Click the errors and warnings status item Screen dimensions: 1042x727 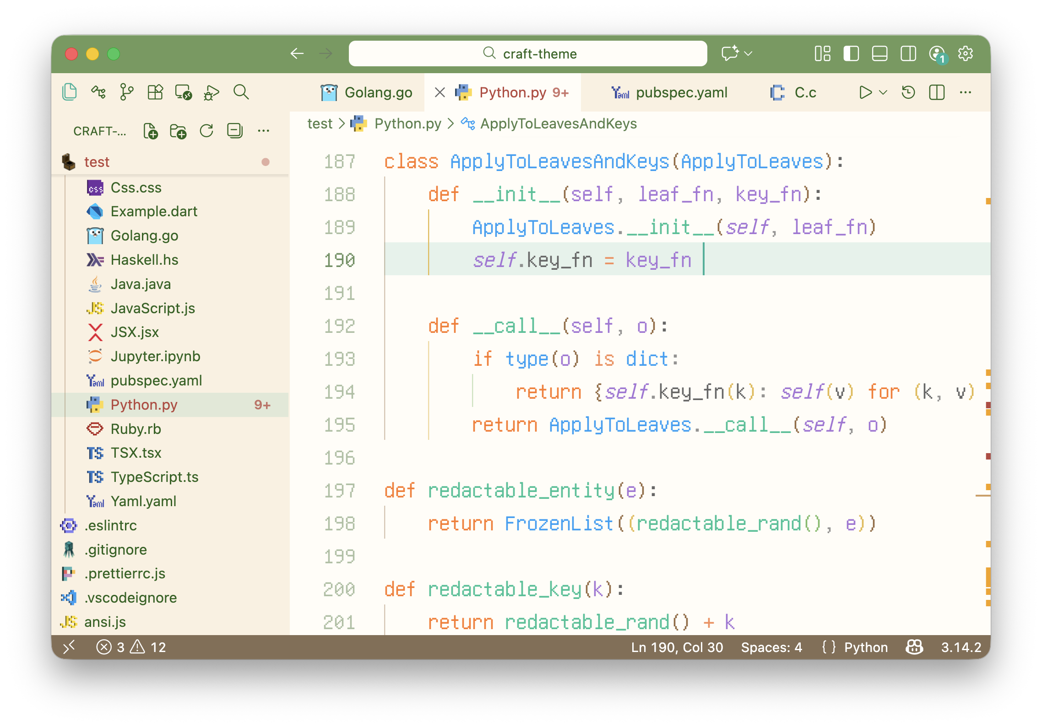131,647
